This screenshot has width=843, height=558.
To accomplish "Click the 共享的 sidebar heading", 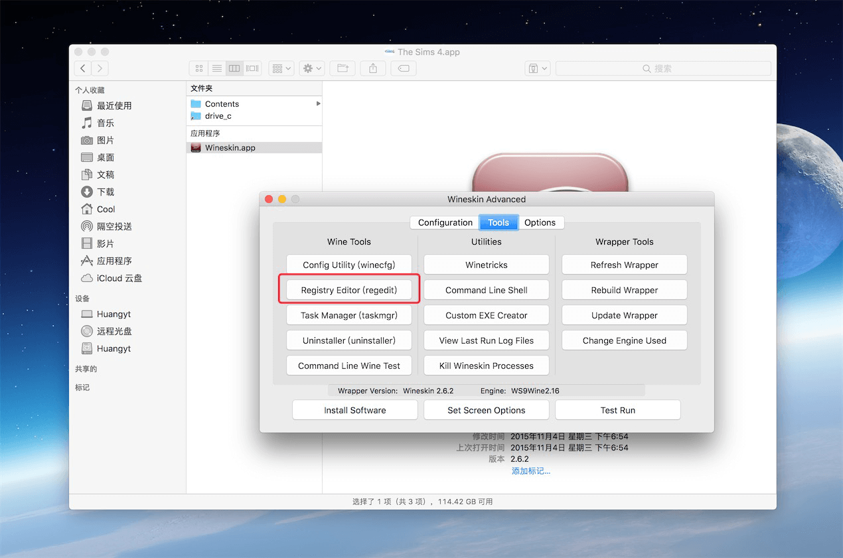I will click(x=86, y=369).
